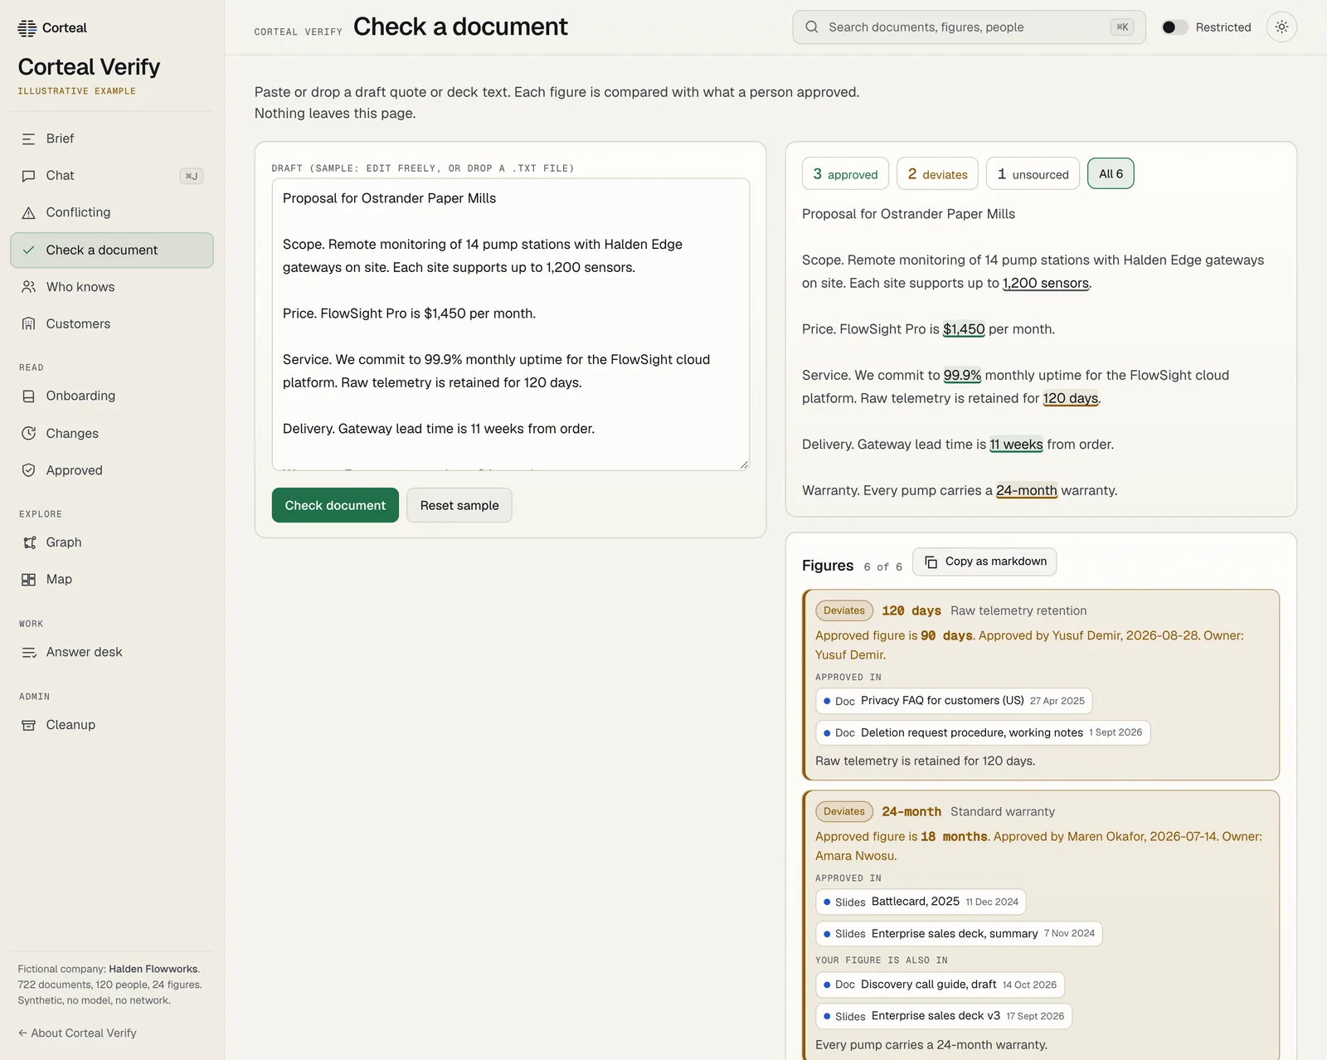
Task: Open Enterprise sales deck v3 slides
Action: [944, 1016]
